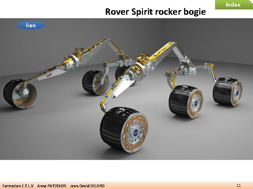Select the author name Anna PATERSON

tap(52, 186)
